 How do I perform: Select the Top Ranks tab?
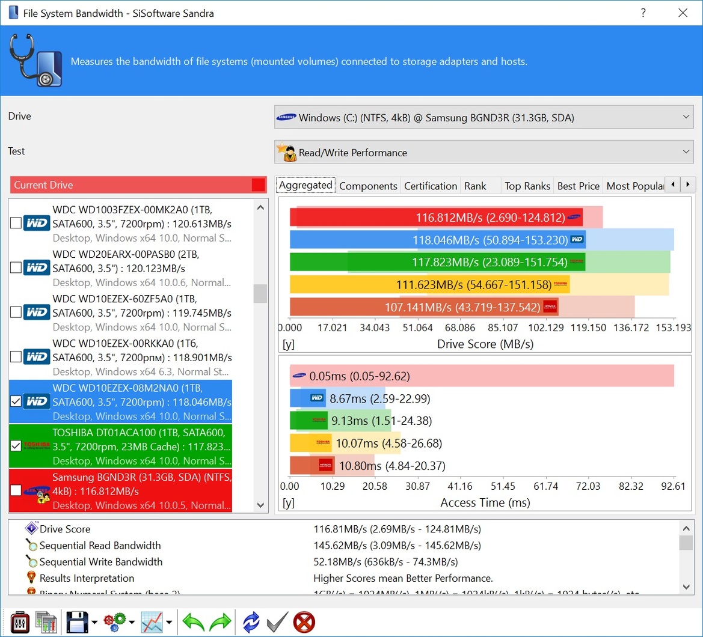pyautogui.click(x=527, y=186)
